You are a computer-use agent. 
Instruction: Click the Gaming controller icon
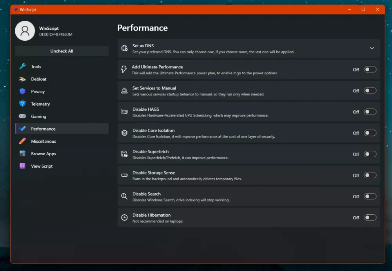[23, 117]
